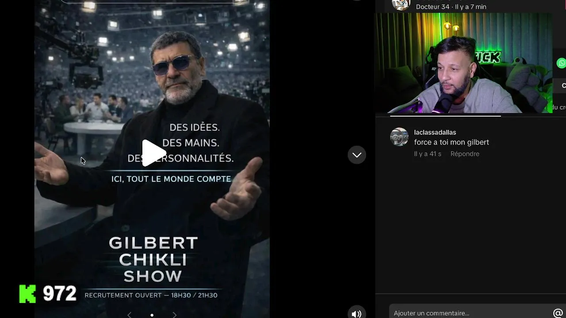Show previous slide with left arrow
Image resolution: width=566 pixels, height=318 pixels.
tap(129, 315)
